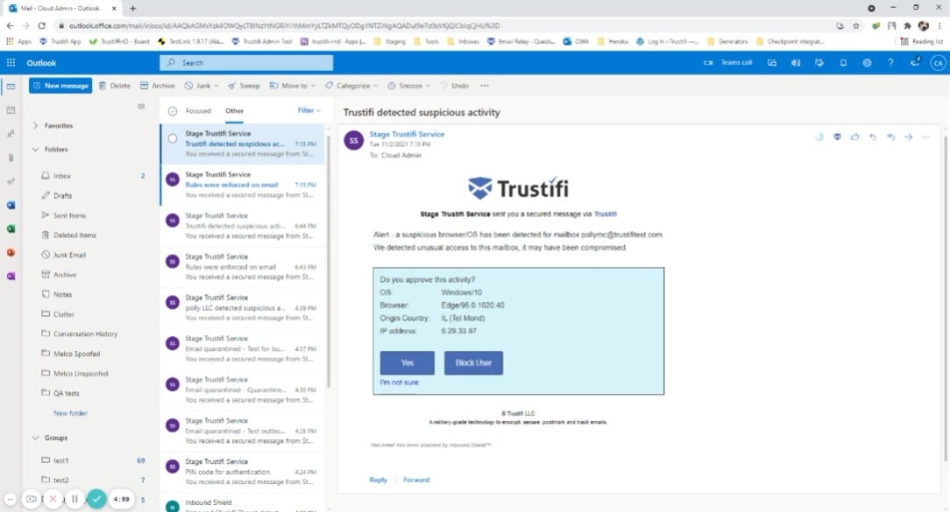Screen dimensions: 950x512
Task: Open the Move to dropdown
Action: pos(293,86)
